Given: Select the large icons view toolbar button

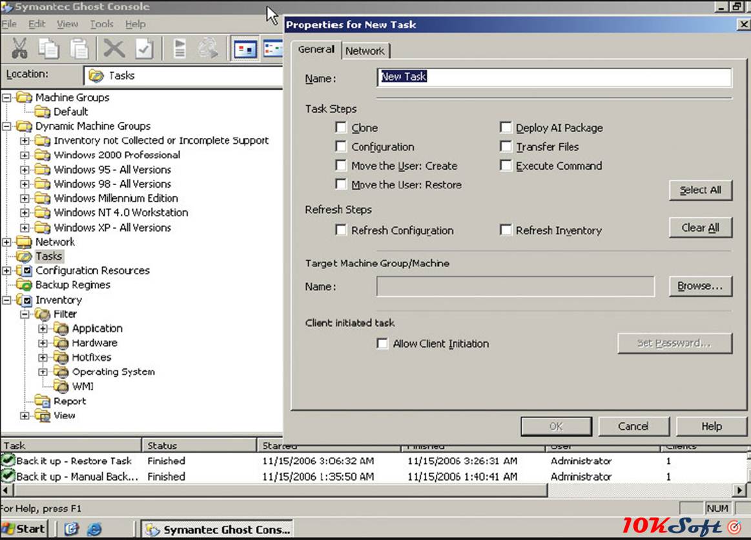Looking at the screenshot, I should [x=245, y=48].
